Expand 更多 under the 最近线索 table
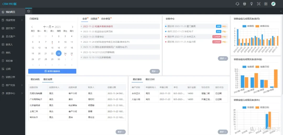283x135 pixels. tap(121, 132)
